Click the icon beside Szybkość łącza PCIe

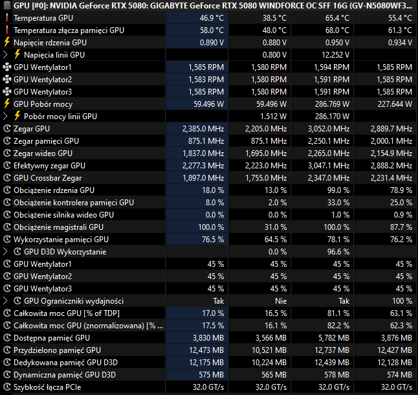[7, 387]
